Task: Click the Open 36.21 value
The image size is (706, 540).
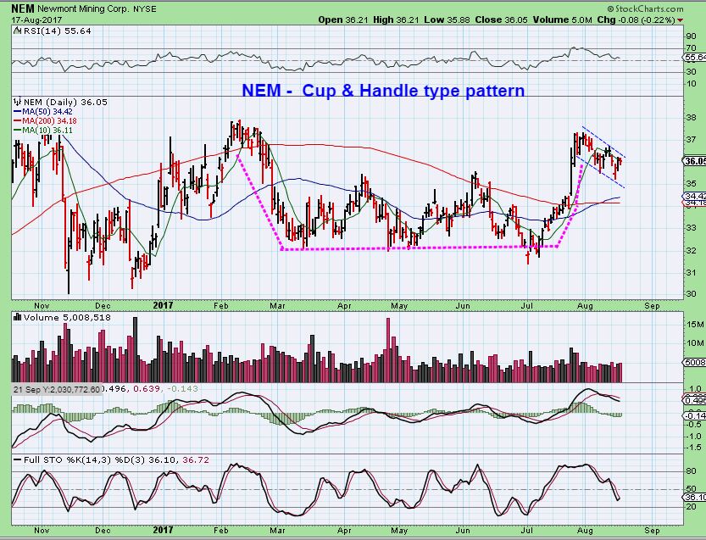Action: 343,19
